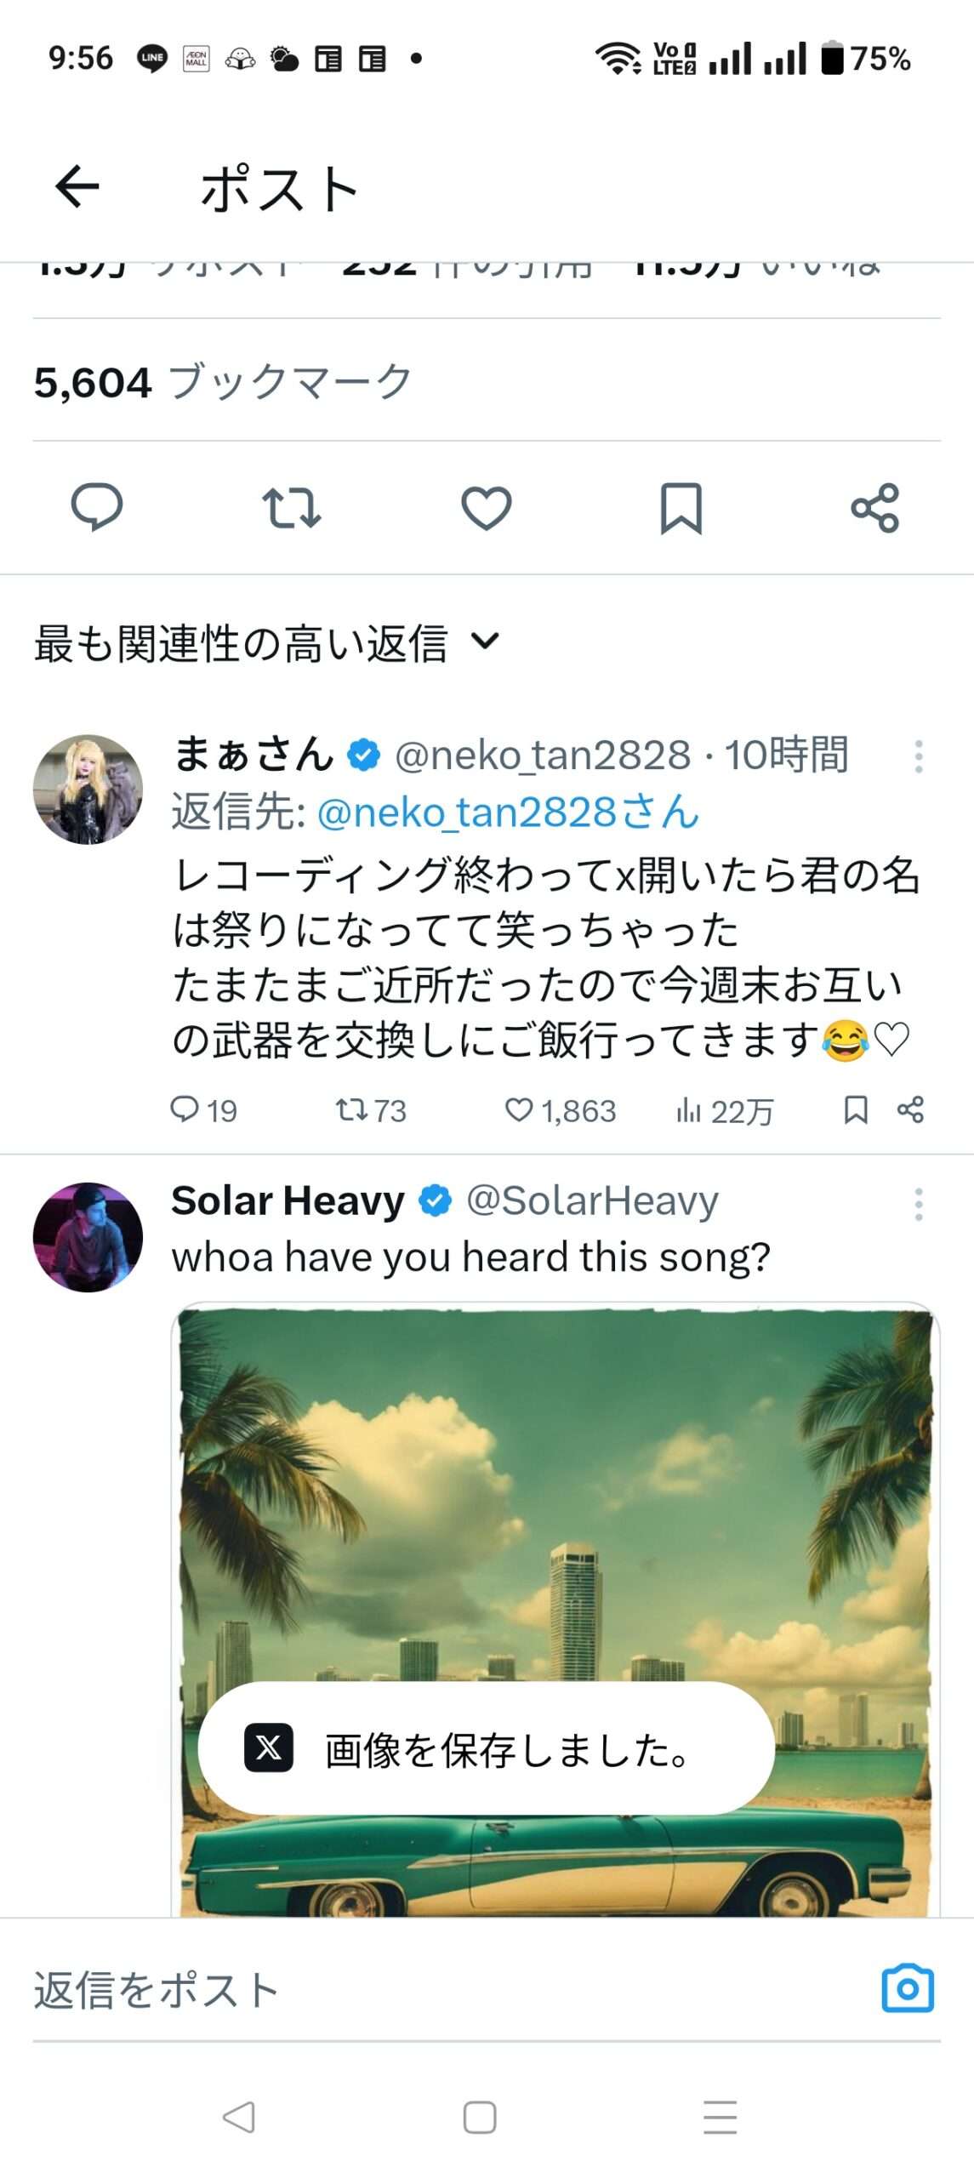Open more options on Solar Heavy's post
The width and height of the screenshot is (974, 2178).
(x=918, y=1204)
